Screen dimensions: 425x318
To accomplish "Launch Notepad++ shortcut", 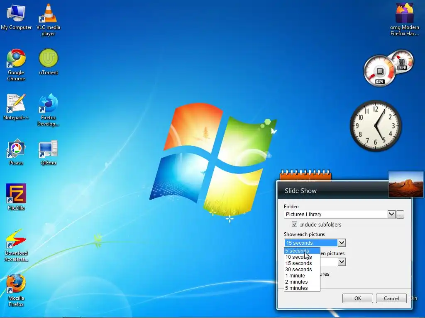I will 16,107.
